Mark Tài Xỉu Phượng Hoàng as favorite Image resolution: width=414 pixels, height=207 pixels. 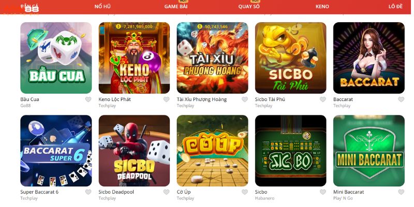(x=245, y=99)
